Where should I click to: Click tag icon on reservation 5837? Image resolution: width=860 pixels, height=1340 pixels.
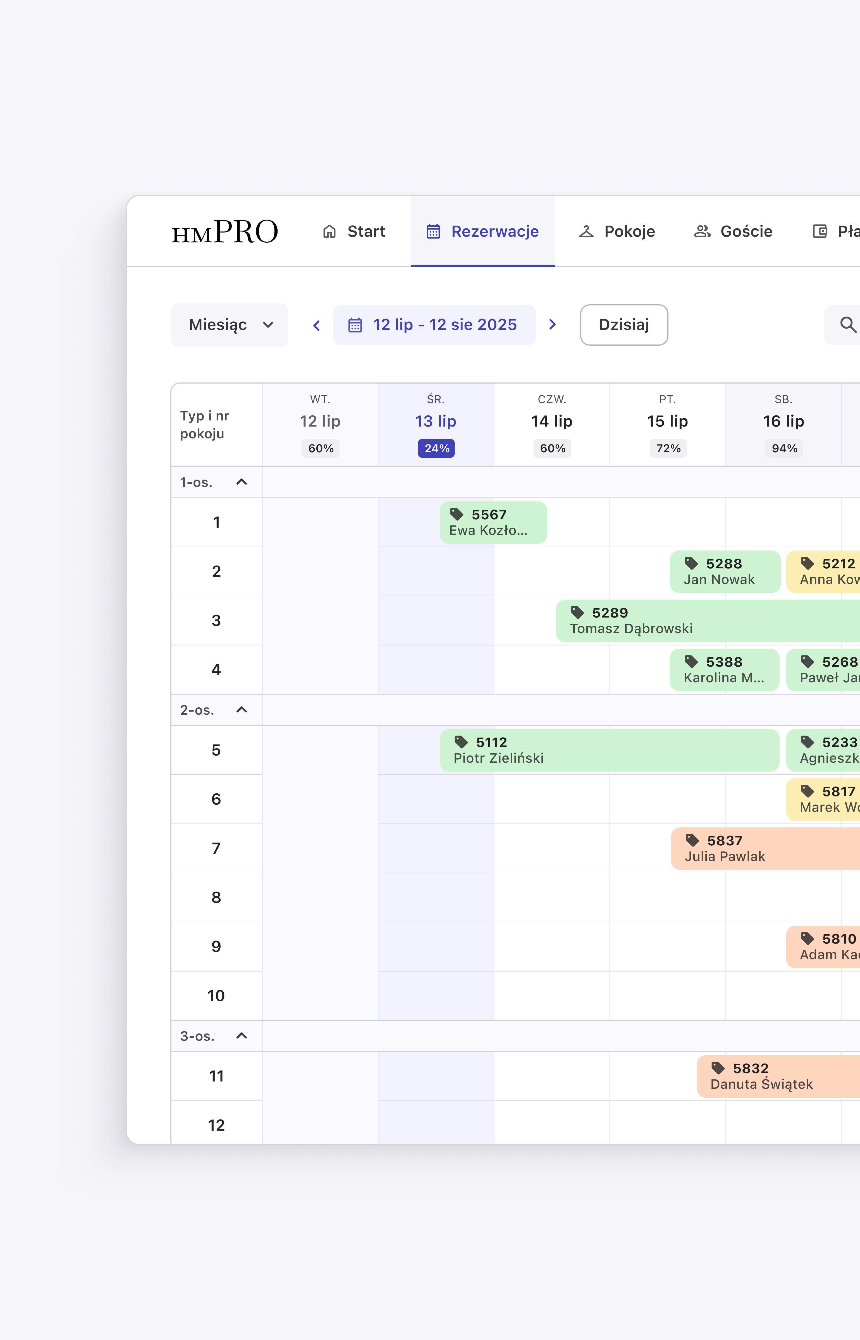click(692, 840)
